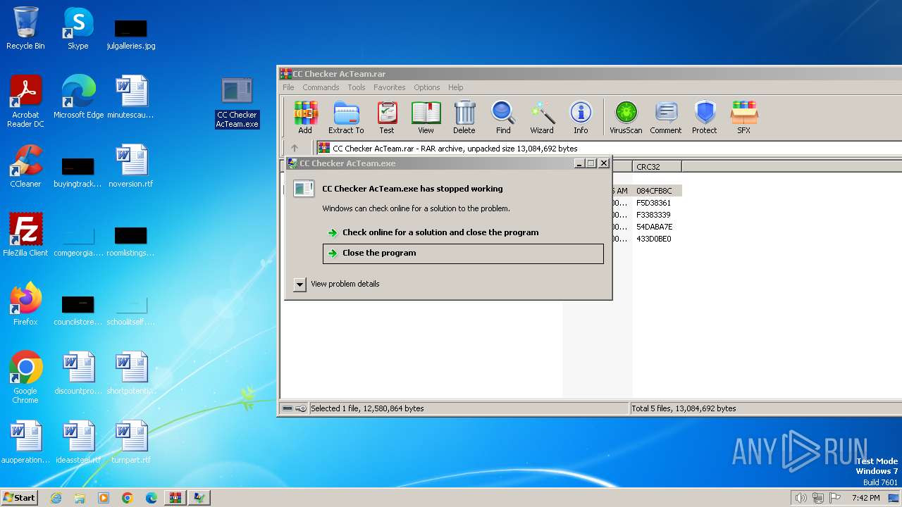Open Internet Explorer from the taskbar
The image size is (902, 507).
tap(56, 498)
